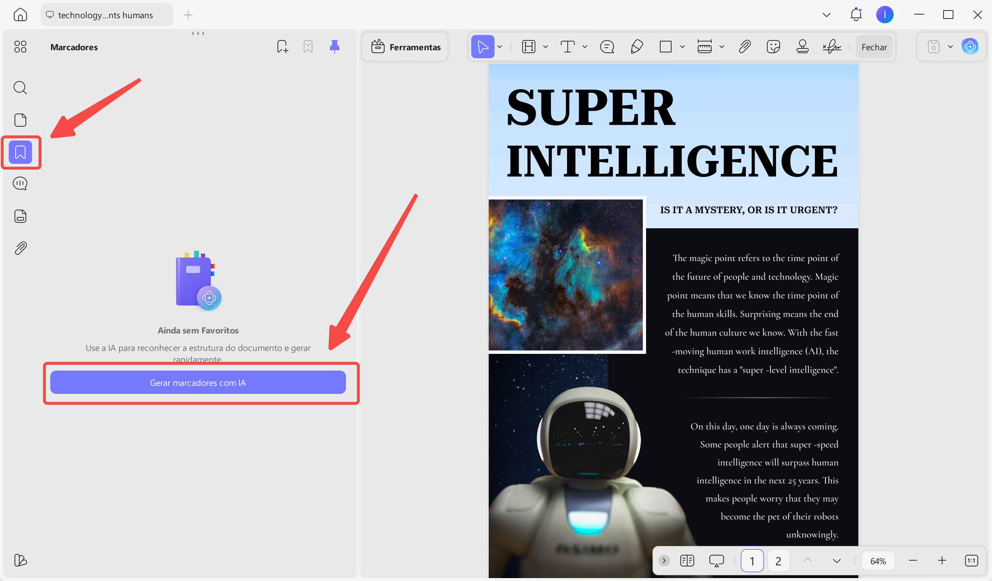The height and width of the screenshot is (581, 992).
Task: Add a new bookmark in Marcadores panel
Action: tap(282, 46)
